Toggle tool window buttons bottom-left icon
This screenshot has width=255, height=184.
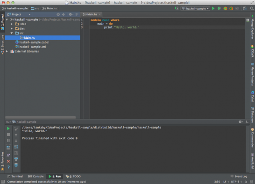pos(3,182)
